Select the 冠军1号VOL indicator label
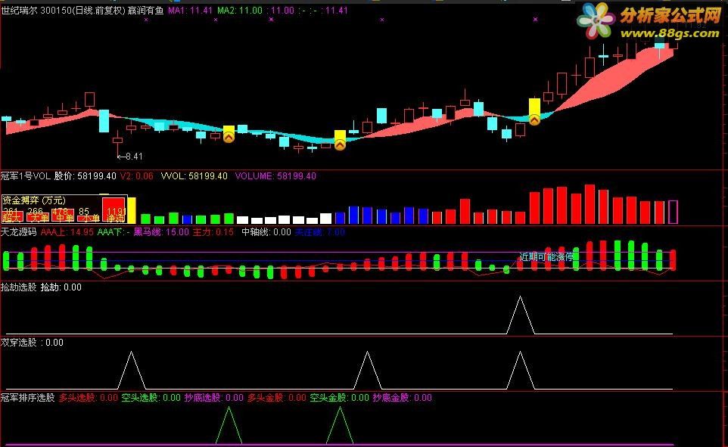Viewport: 728px width, 447px height. [26, 176]
